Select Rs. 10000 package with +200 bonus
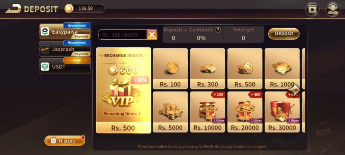This screenshot has height=155, width=345. 208,112
